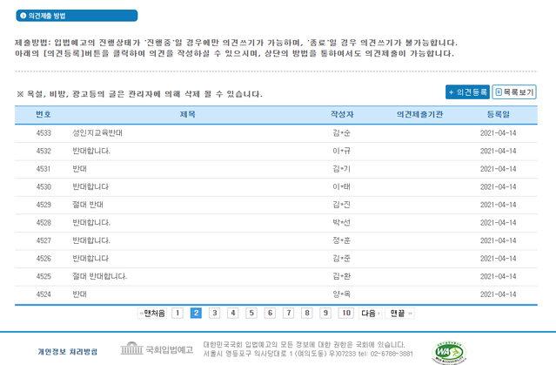Click the 등록일 column header
The image size is (556, 365).
pos(499,114)
